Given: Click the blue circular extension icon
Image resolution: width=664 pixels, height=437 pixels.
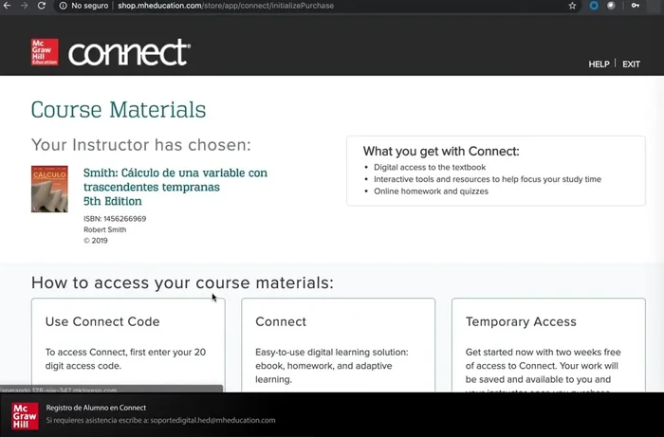Looking at the screenshot, I should 594,6.
